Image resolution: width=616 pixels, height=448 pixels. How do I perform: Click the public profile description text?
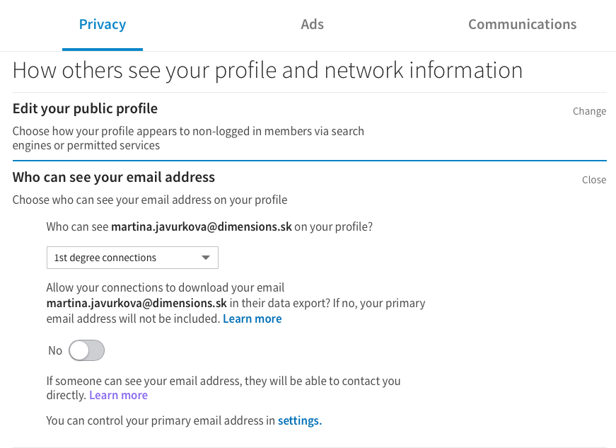[188, 138]
